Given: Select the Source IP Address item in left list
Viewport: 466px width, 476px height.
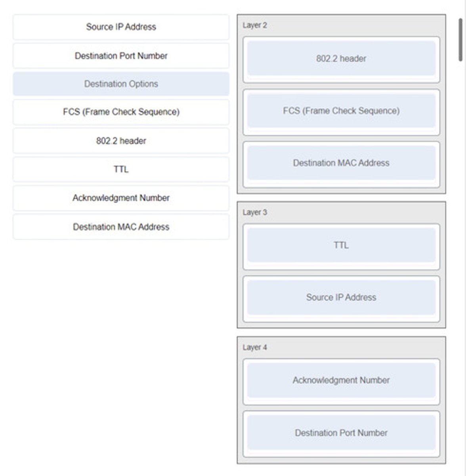Looking at the screenshot, I should pyautogui.click(x=121, y=27).
